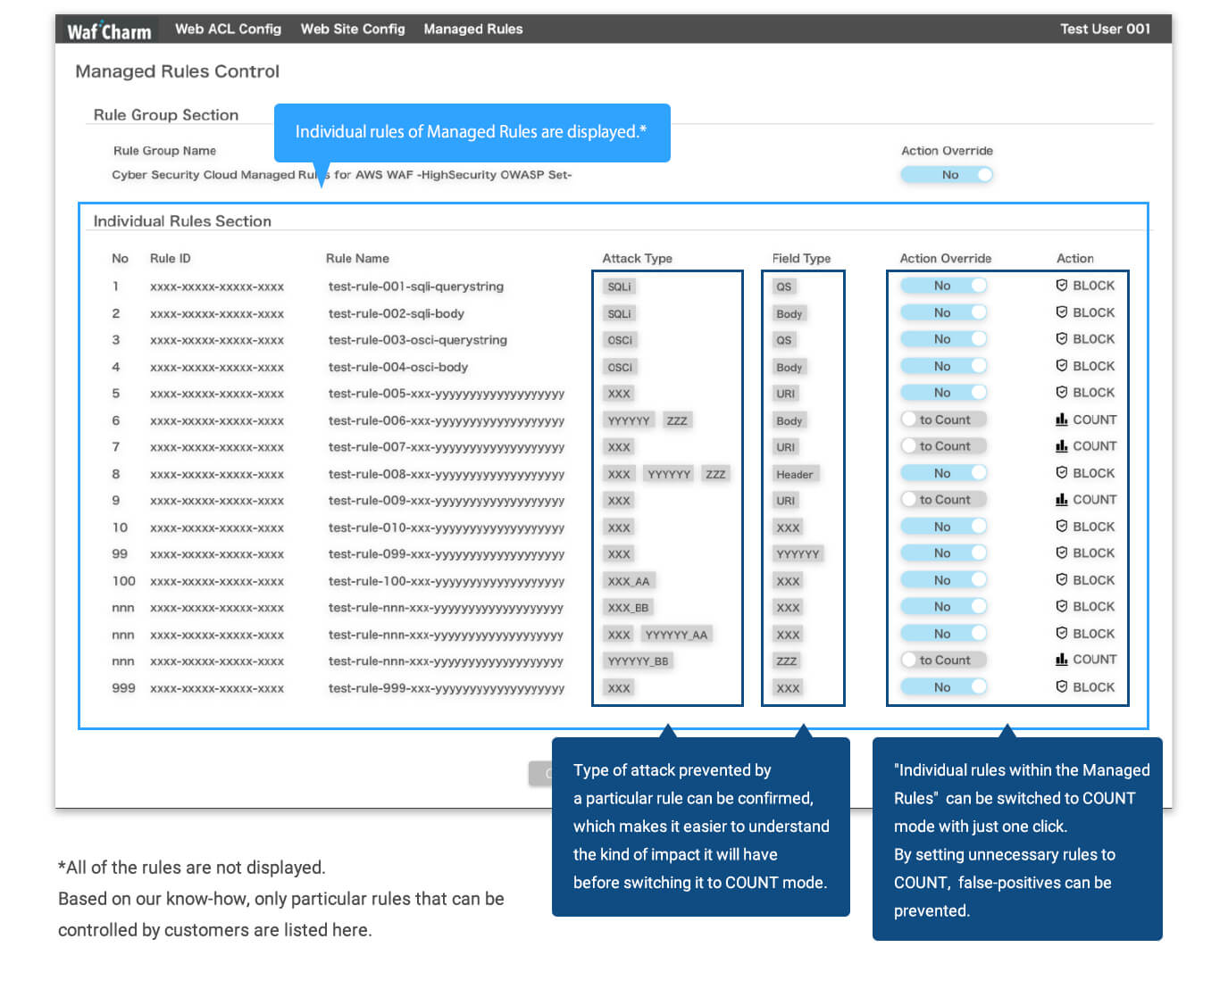Click the OSCi tag on test-rule-003-osci-querystring
Image resolution: width=1228 pixels, height=997 pixels.
coord(620,340)
